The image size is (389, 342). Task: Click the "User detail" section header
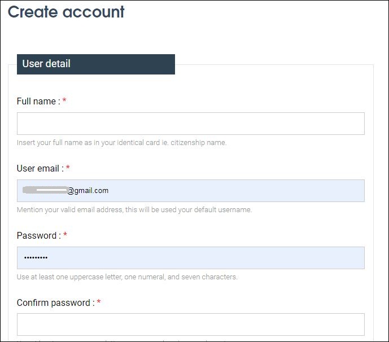(46, 64)
